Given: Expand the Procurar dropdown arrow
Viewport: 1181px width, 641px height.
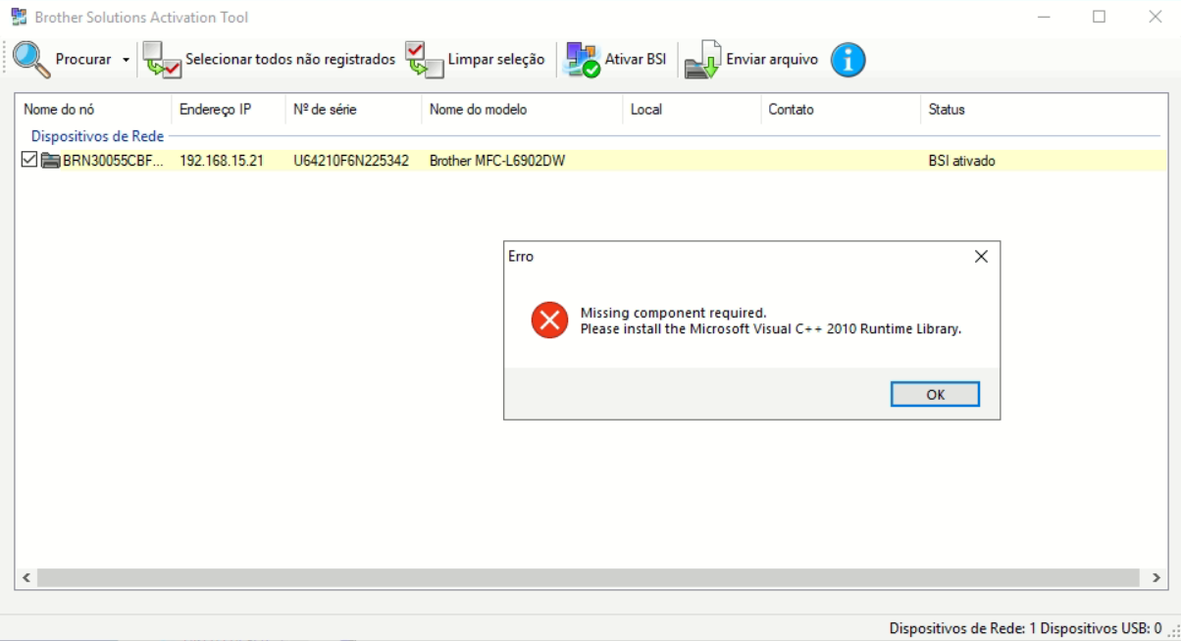Looking at the screenshot, I should [x=126, y=61].
